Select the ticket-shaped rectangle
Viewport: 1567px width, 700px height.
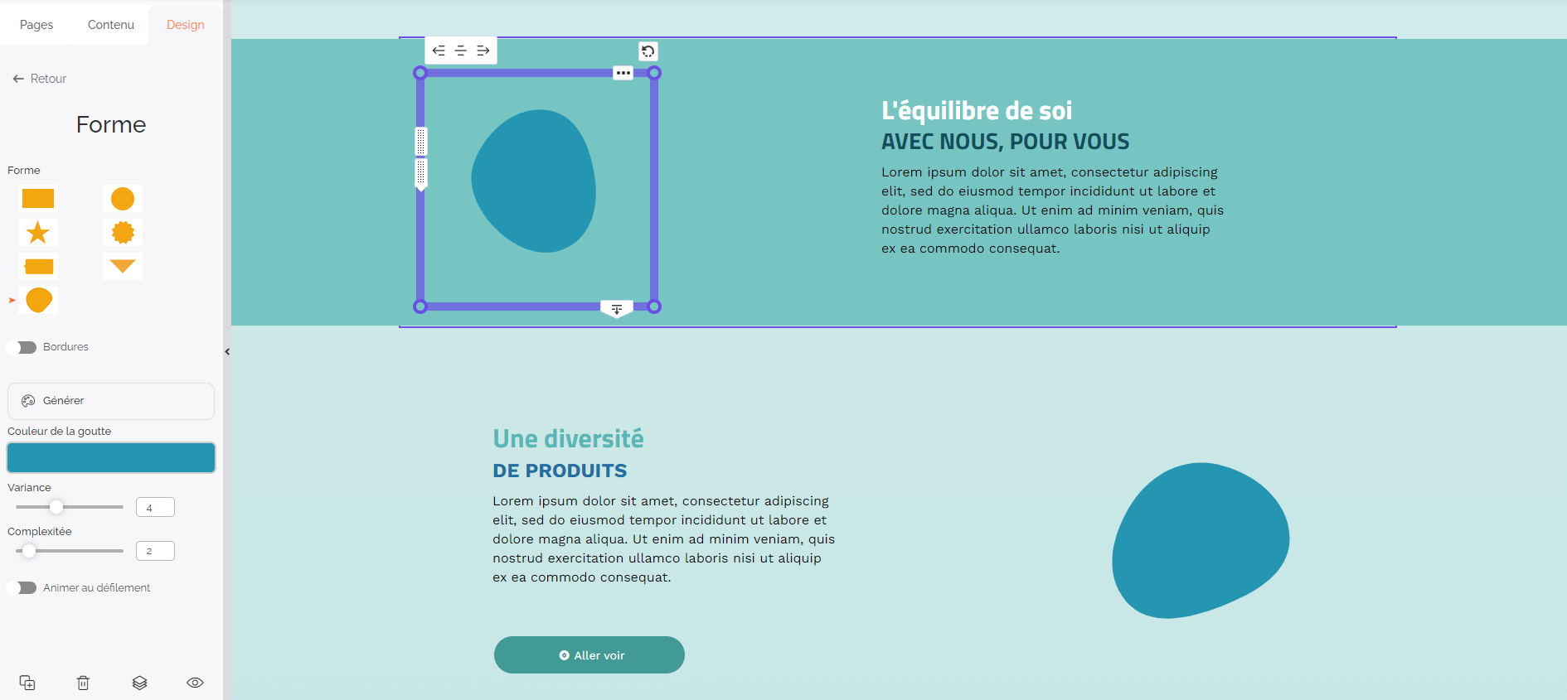(38, 267)
